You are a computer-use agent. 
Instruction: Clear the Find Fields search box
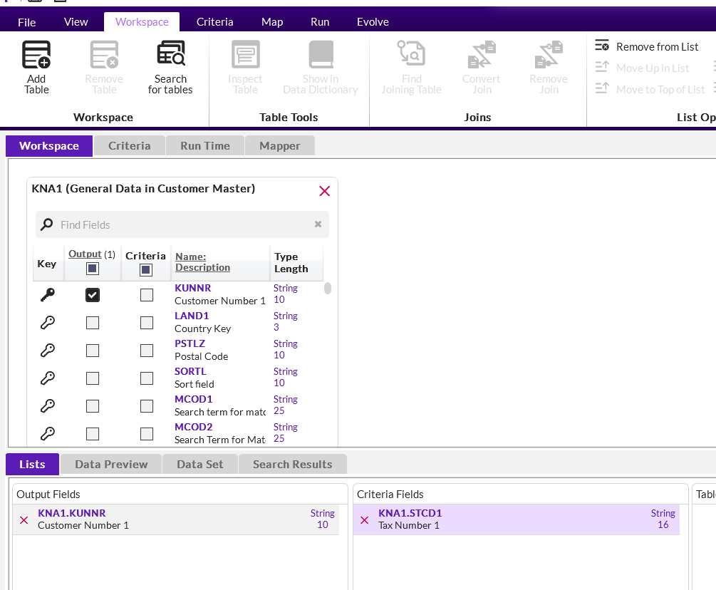coord(318,224)
